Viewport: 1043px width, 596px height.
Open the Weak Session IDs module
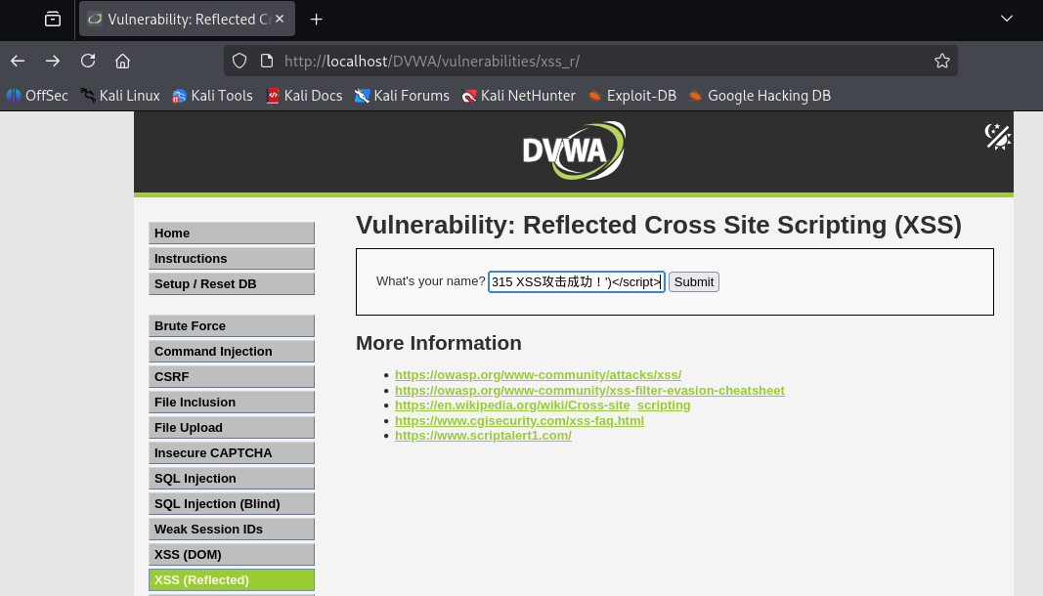tap(232, 530)
